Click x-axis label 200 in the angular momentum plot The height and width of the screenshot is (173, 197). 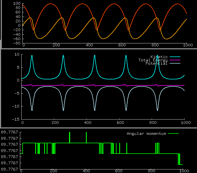[x=53, y=171]
